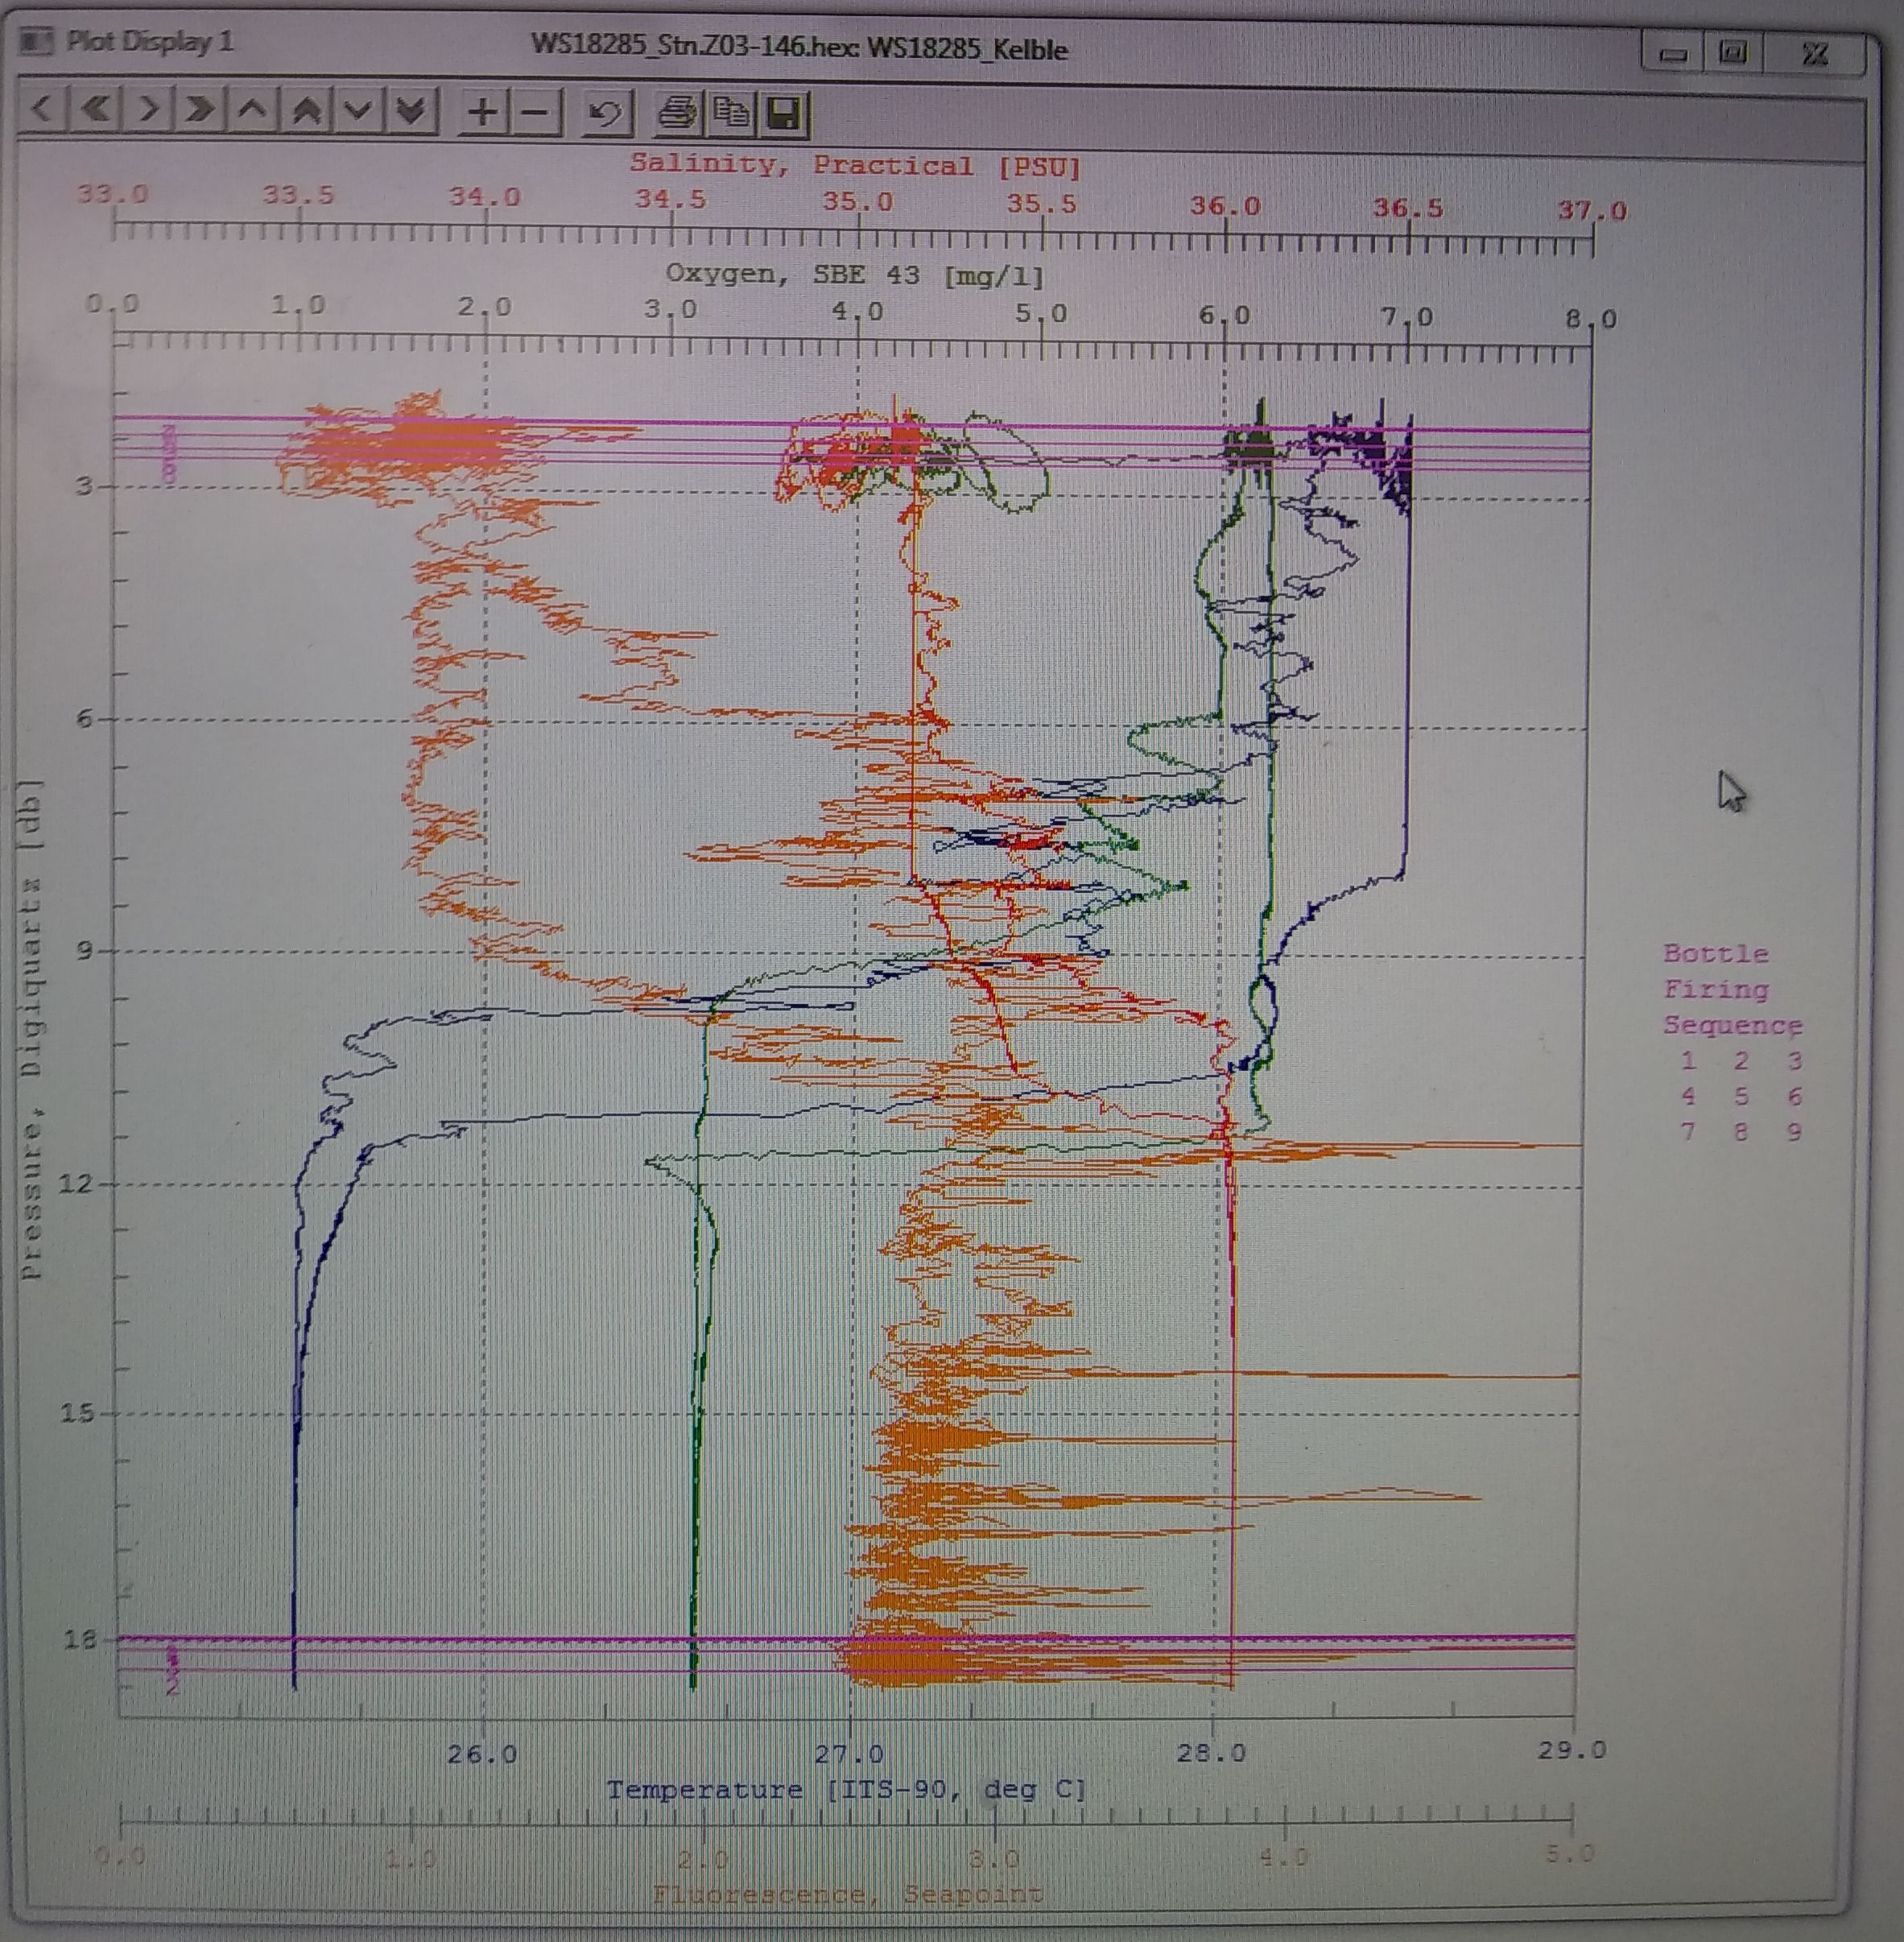Undo the last zoom with the curved arrow
The image size is (1904, 1942).
606,113
